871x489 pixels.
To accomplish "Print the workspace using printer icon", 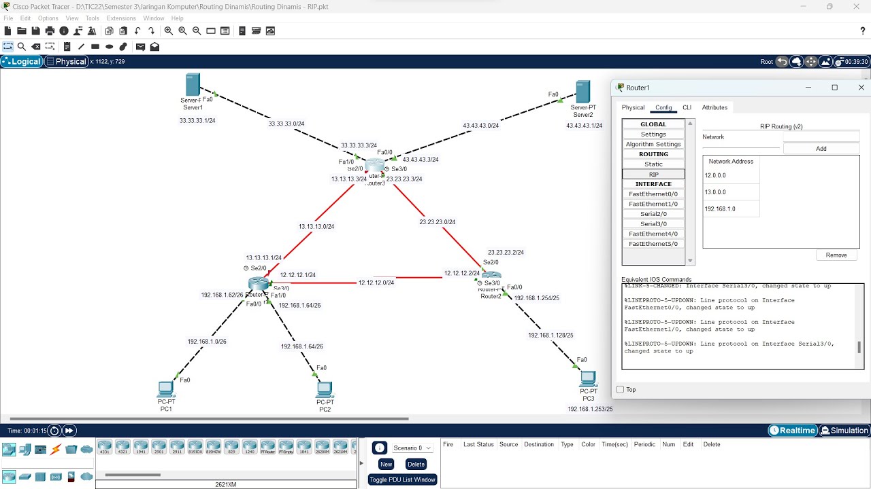I will click(50, 31).
